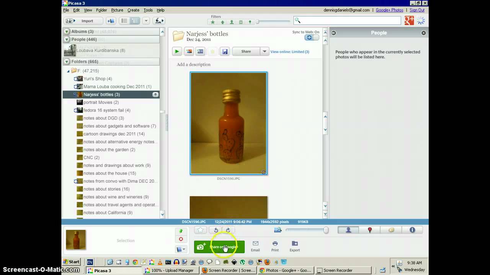Open Windows Start button
This screenshot has width=490, height=275.
click(72, 262)
